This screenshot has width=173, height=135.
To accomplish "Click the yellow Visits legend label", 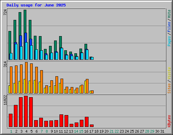I will pyautogui.click(x=169, y=73).
